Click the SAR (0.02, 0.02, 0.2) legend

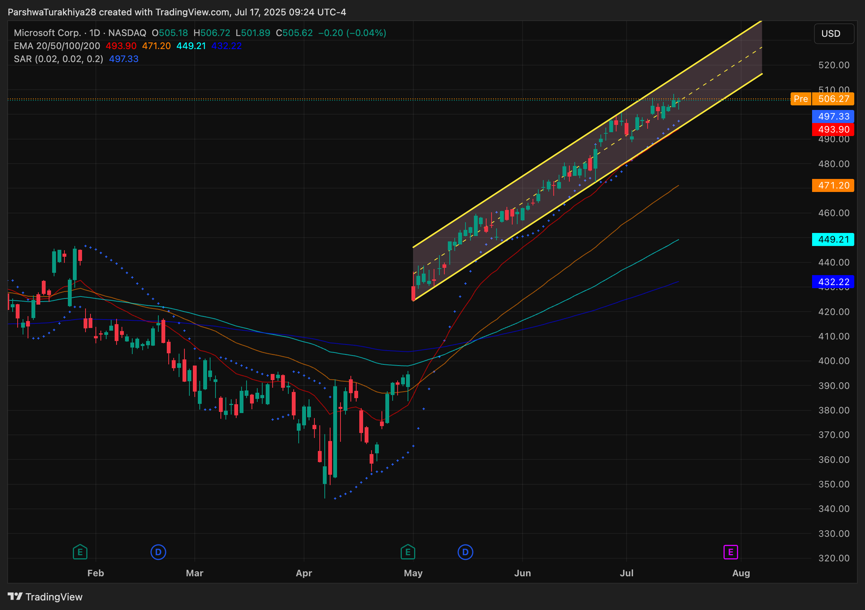tap(59, 59)
